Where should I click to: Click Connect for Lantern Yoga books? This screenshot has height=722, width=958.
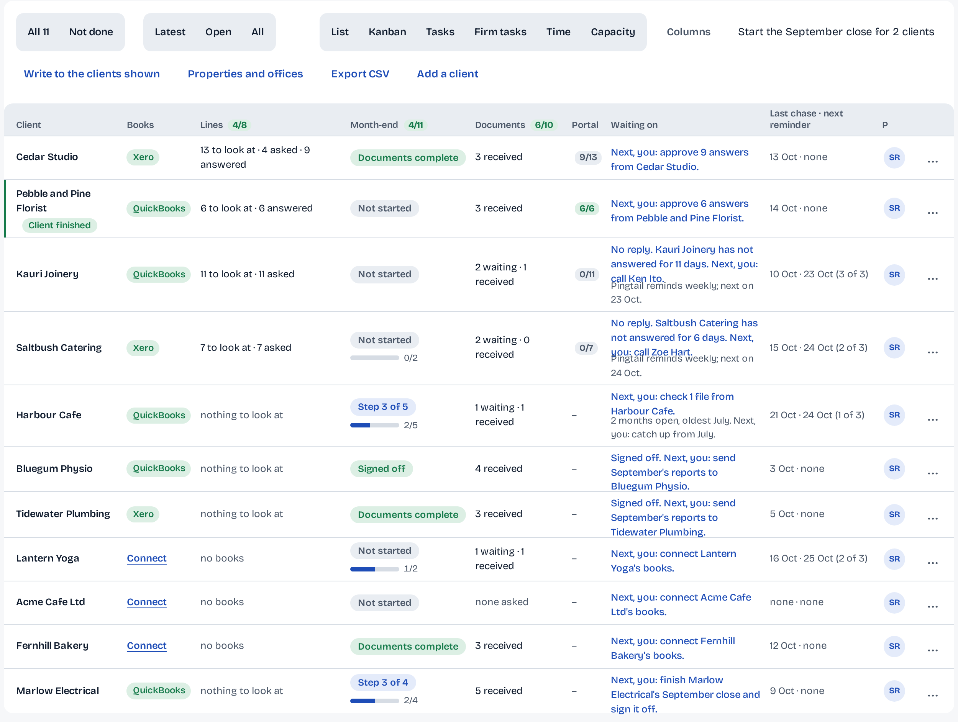(146, 558)
